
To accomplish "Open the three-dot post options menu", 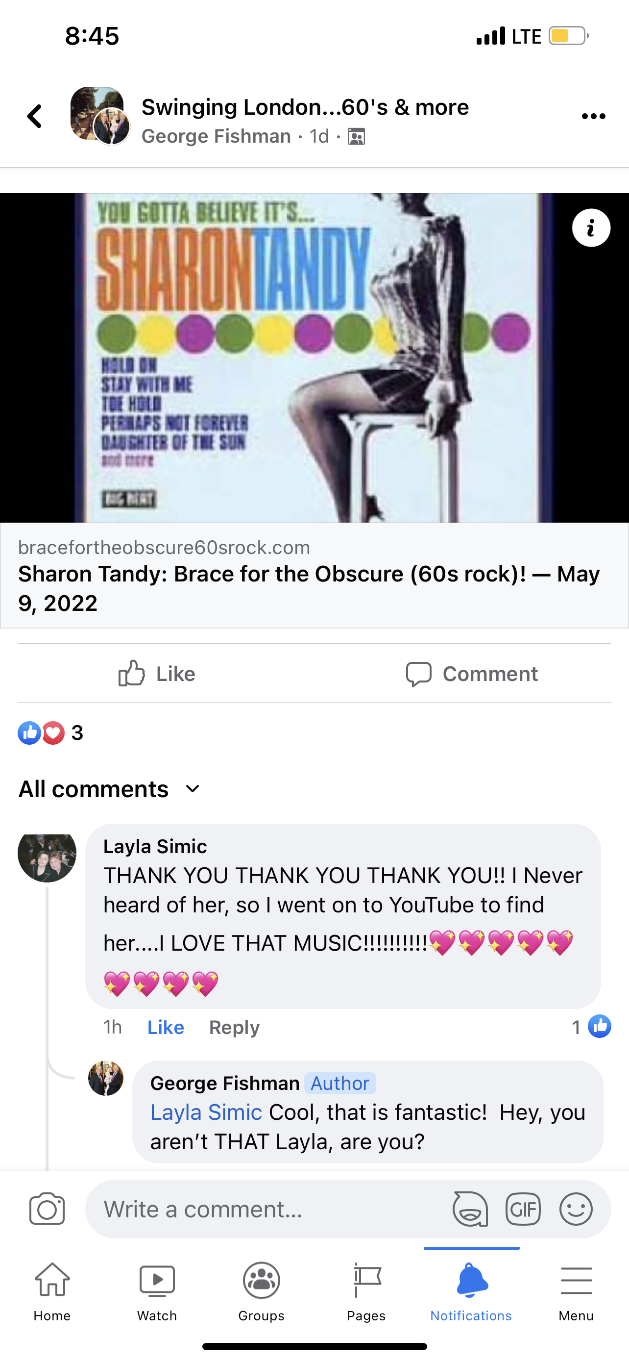I will (593, 116).
